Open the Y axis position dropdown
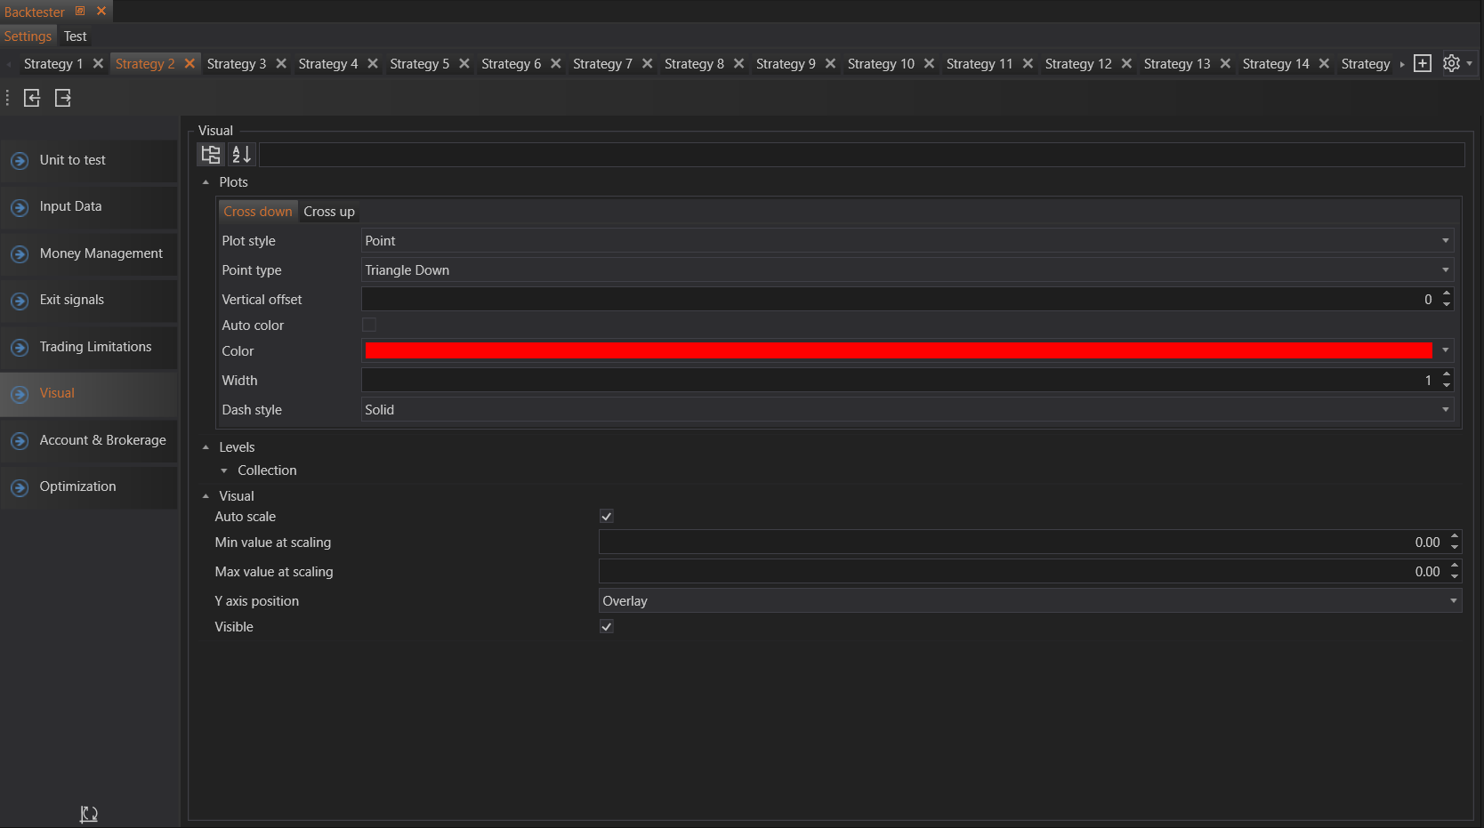The height and width of the screenshot is (828, 1484). pyautogui.click(x=1029, y=601)
